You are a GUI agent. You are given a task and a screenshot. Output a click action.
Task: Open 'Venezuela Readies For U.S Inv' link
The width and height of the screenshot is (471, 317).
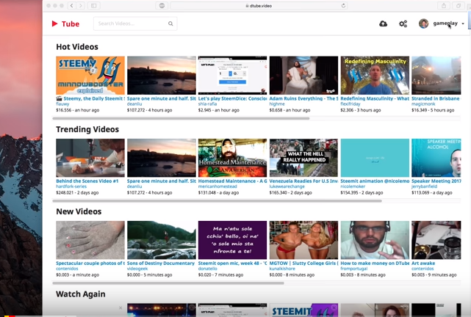coord(303,181)
